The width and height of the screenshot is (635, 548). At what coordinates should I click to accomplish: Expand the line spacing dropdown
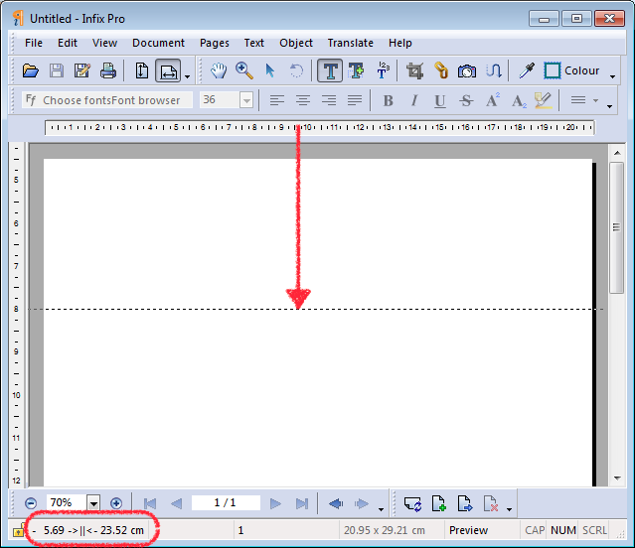(596, 100)
